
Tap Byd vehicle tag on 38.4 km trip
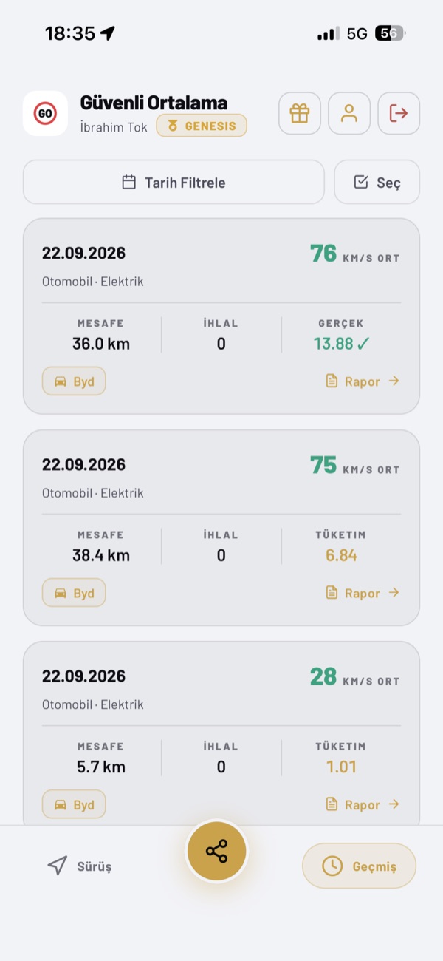point(74,593)
